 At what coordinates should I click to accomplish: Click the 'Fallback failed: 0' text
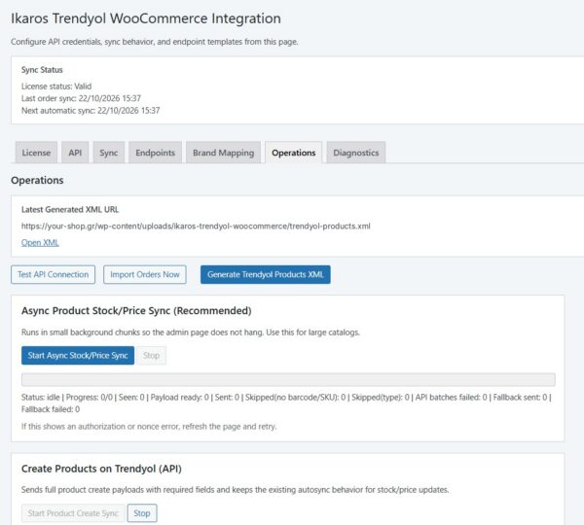51,409
